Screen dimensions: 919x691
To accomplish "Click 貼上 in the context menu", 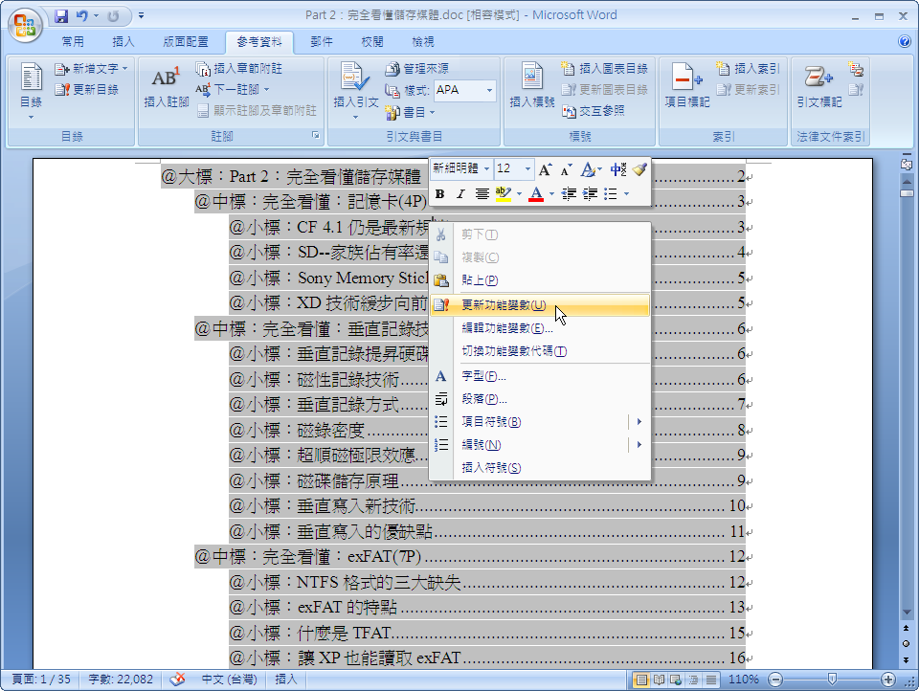I will [x=540, y=280].
